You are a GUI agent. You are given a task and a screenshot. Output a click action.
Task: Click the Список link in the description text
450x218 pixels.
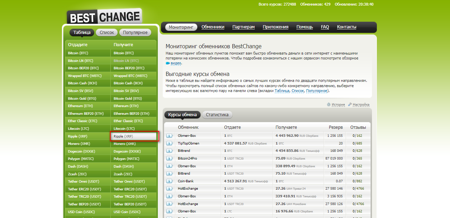298,91
